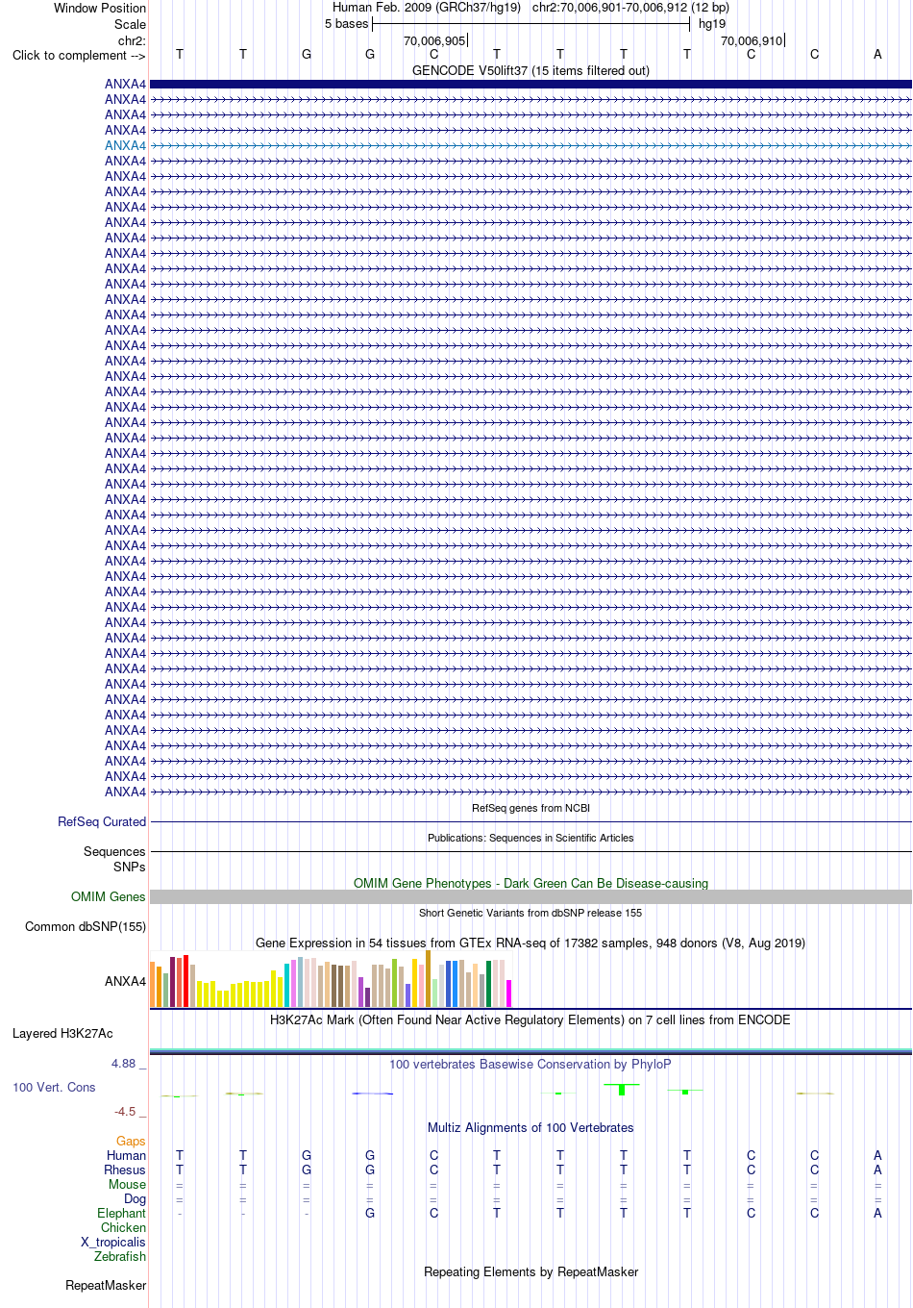Click 'Publications: Sequences in Scientific Articles' title

click(531, 838)
